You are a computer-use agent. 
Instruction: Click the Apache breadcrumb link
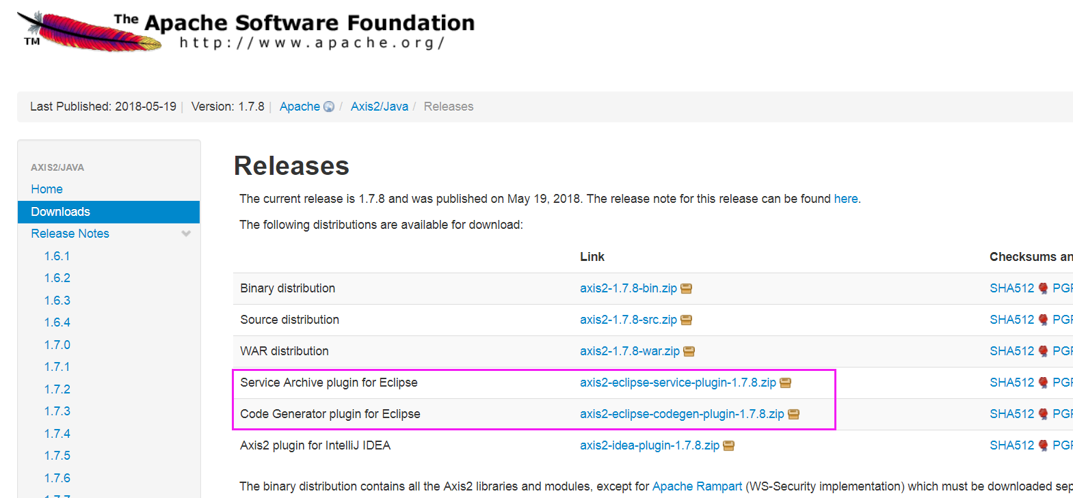[300, 107]
